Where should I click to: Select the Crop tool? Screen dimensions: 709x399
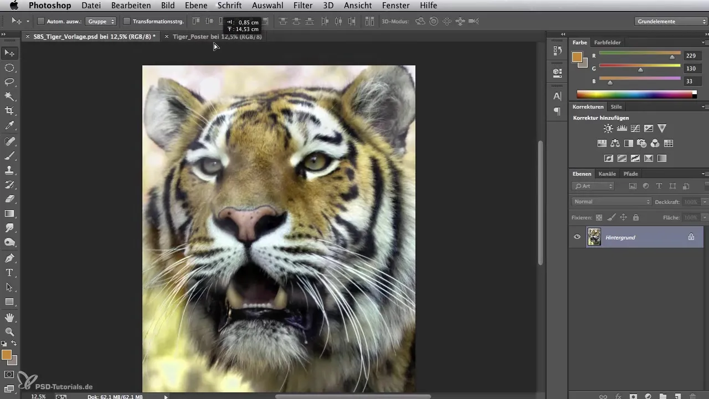(9, 111)
